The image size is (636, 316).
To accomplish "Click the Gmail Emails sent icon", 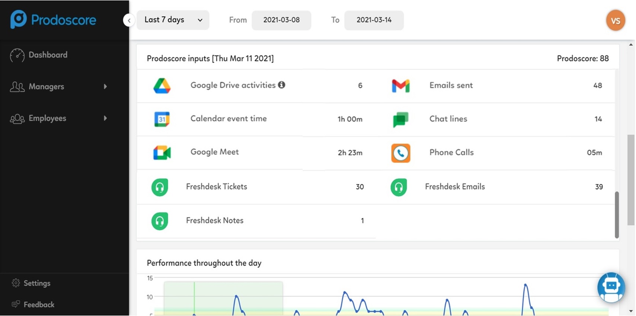I will coord(400,86).
